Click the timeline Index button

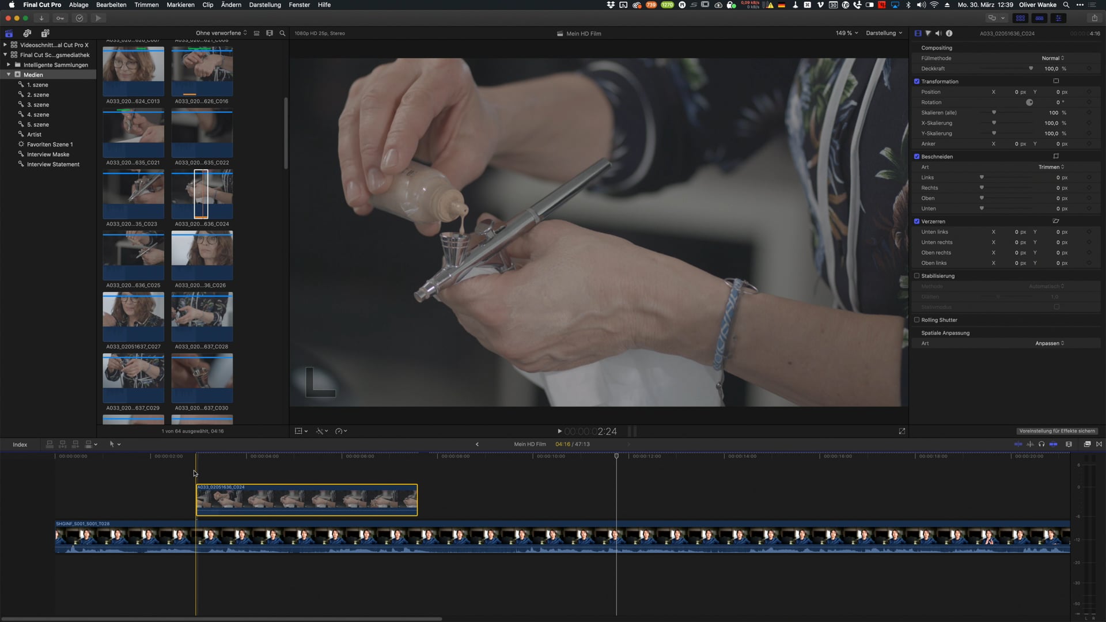tap(20, 445)
